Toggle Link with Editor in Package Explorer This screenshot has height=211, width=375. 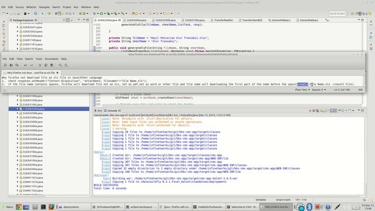68,20
